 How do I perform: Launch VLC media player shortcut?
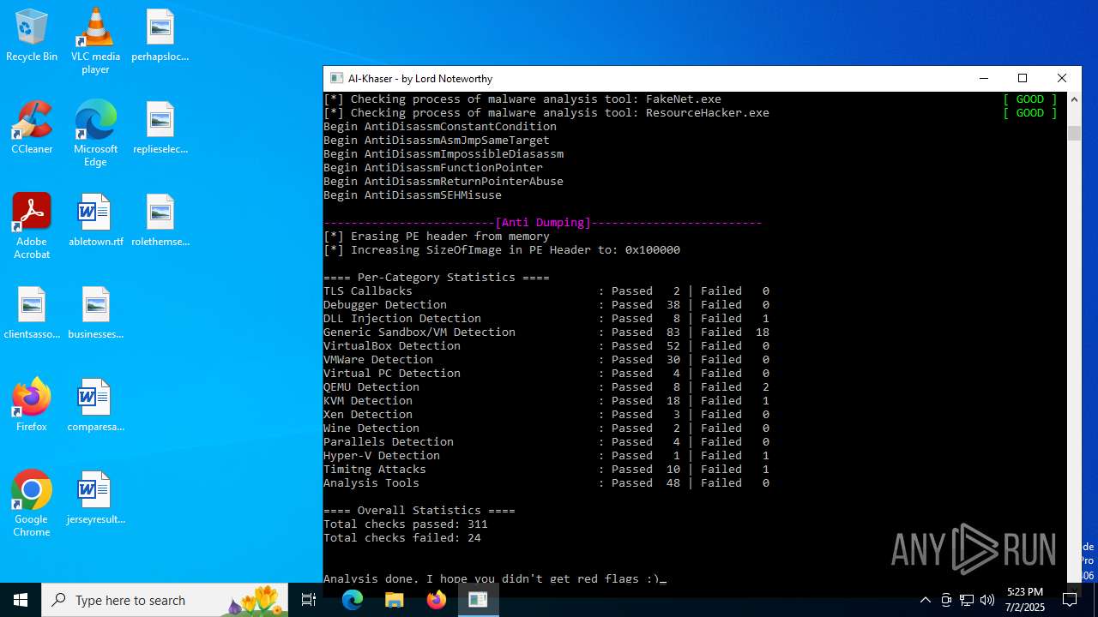[x=95, y=41]
